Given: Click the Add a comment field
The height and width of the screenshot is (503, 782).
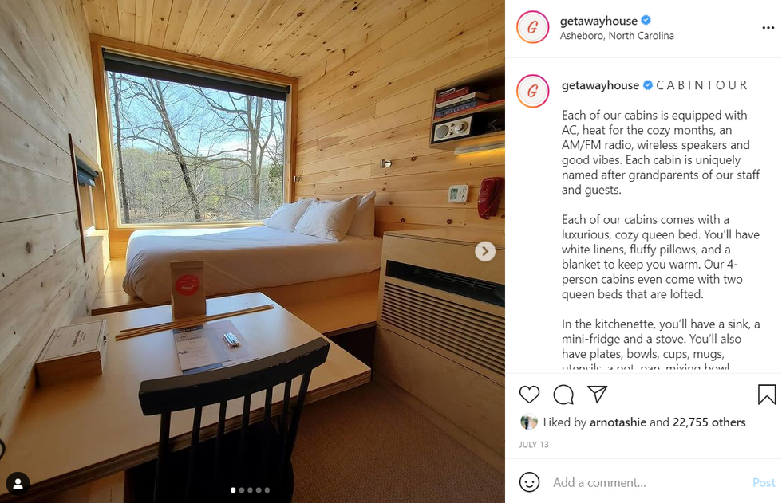Looking at the screenshot, I should point(648,482).
